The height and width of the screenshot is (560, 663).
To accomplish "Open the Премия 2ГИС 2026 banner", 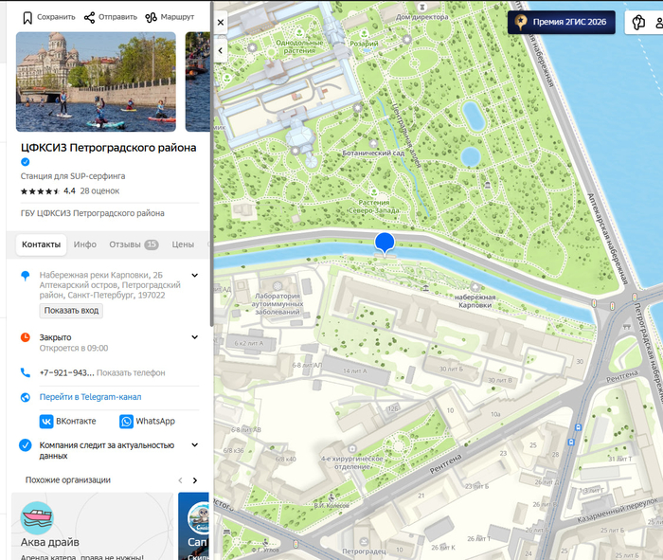I will point(561,22).
